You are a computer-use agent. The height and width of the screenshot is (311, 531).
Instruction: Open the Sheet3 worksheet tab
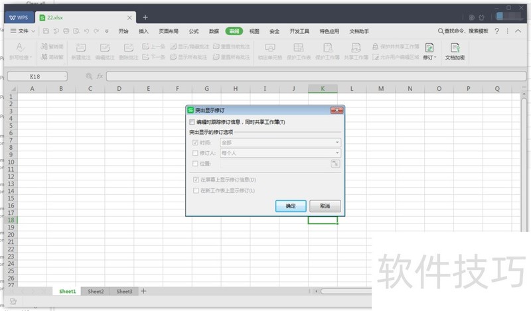124,291
